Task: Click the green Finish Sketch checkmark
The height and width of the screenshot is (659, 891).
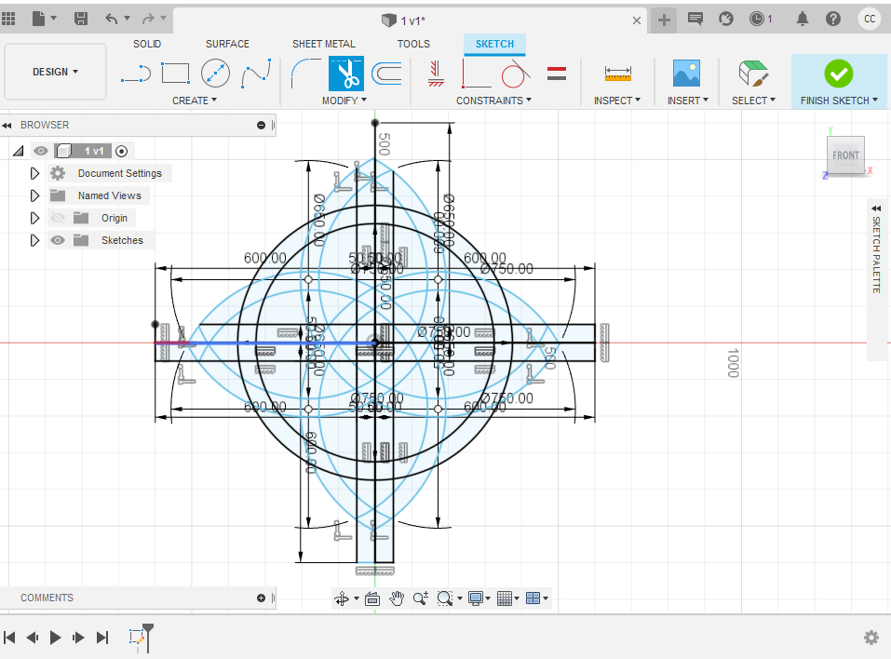Action: [x=839, y=74]
